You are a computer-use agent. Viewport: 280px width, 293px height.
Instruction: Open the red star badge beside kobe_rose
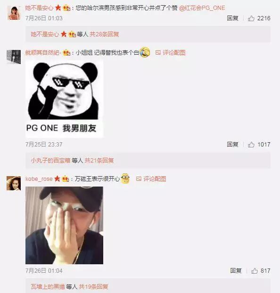point(57,179)
